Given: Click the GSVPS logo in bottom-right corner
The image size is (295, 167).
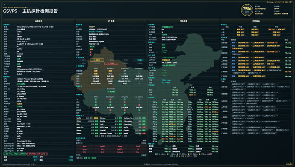Looking at the screenshot, I should point(289,164).
